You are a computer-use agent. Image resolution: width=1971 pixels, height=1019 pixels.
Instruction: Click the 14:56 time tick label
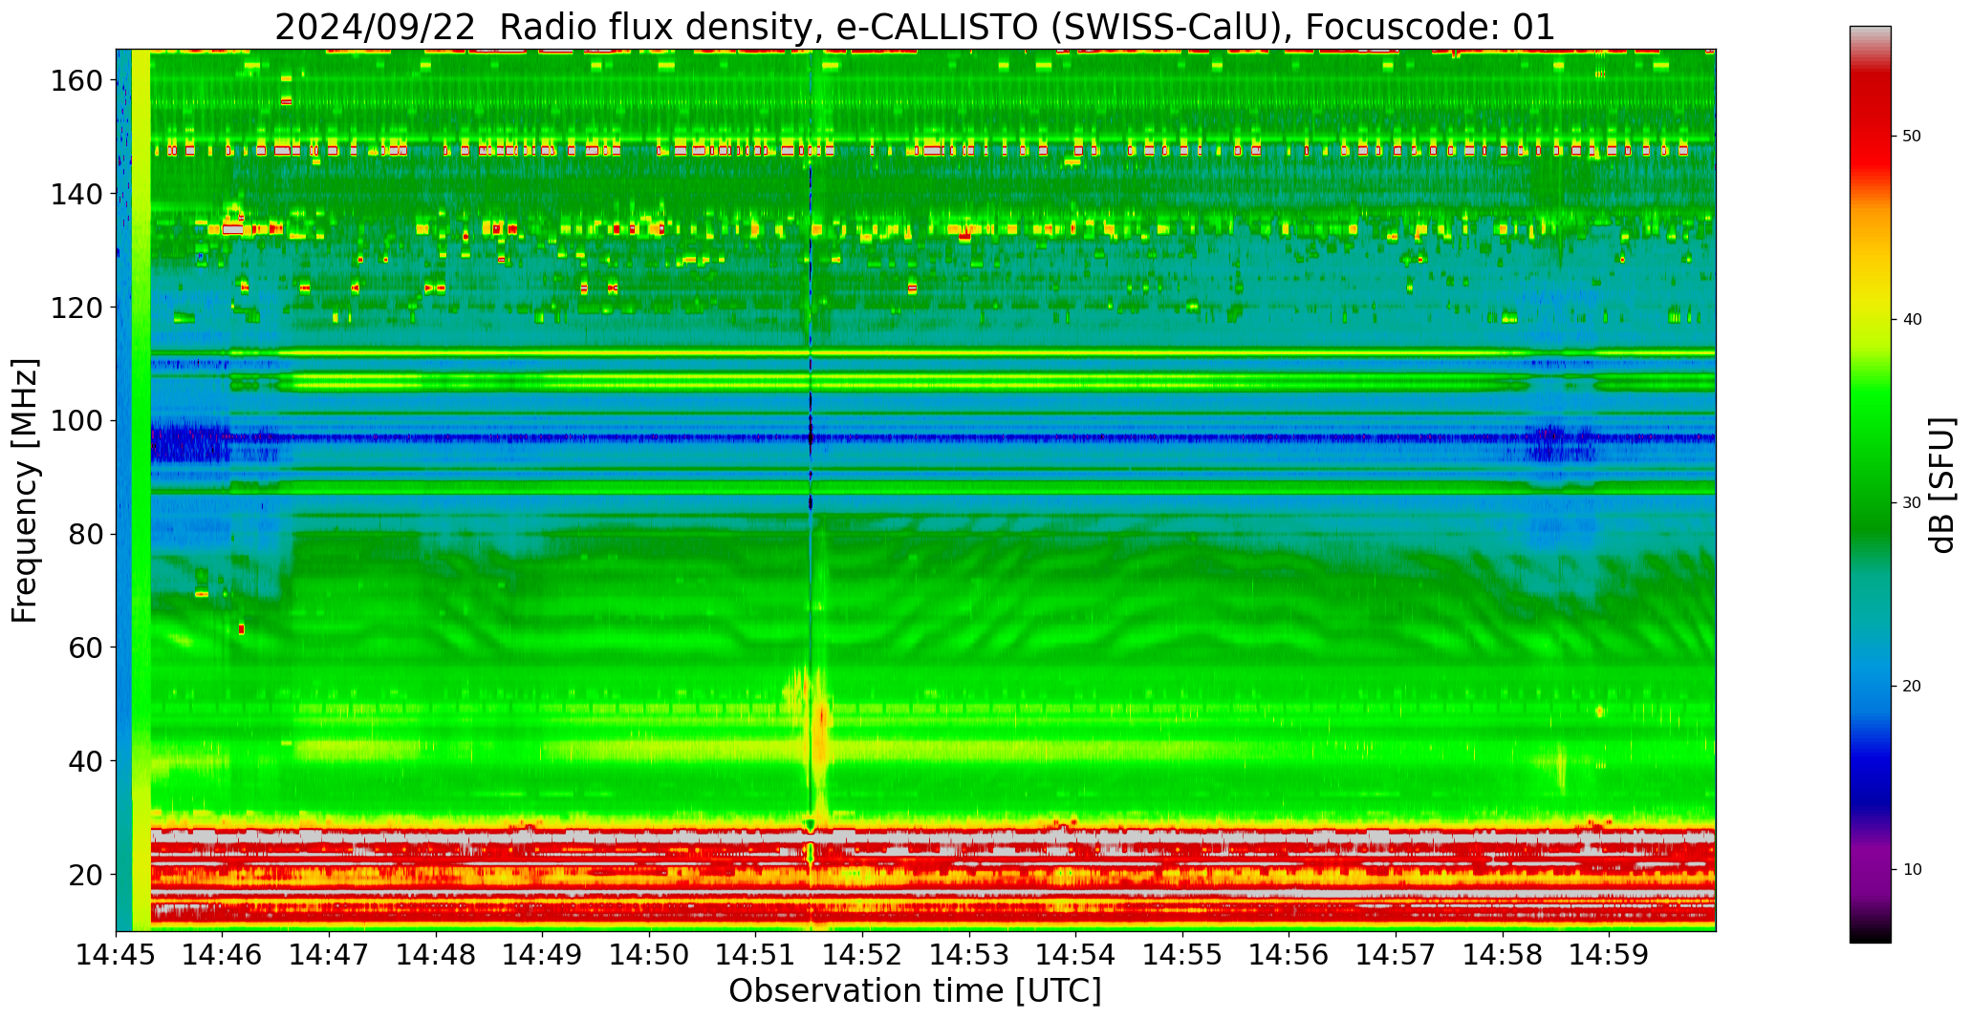1289,954
